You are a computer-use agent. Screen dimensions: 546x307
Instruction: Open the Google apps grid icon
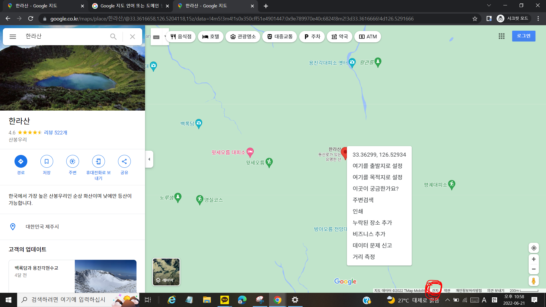tap(502, 36)
